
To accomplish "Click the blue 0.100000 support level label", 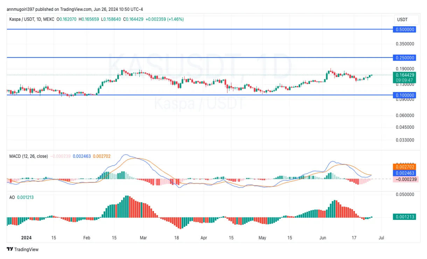I will [404, 95].
